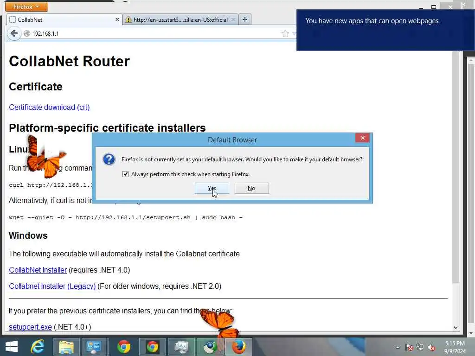
Task: Close the Default Browser dialog
Action: tap(362, 138)
